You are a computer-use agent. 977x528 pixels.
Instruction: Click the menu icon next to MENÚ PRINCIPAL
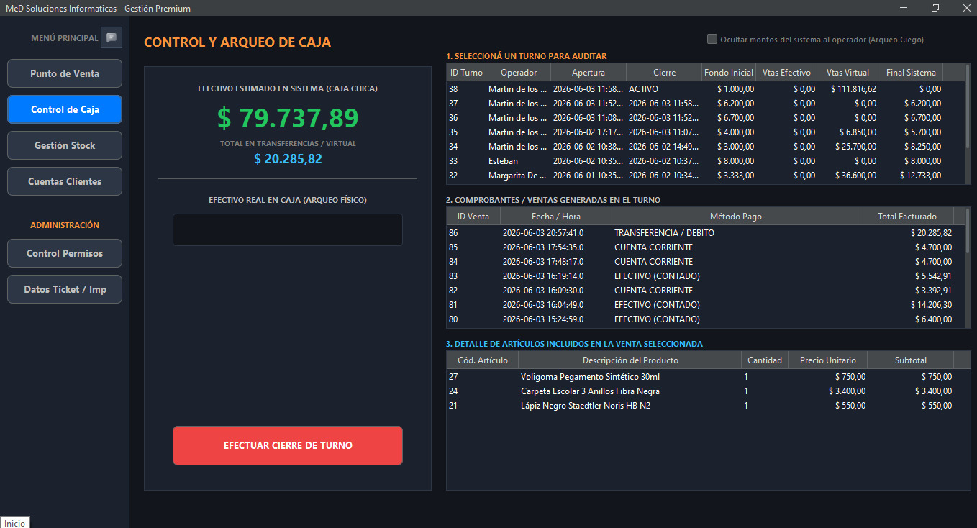point(111,37)
